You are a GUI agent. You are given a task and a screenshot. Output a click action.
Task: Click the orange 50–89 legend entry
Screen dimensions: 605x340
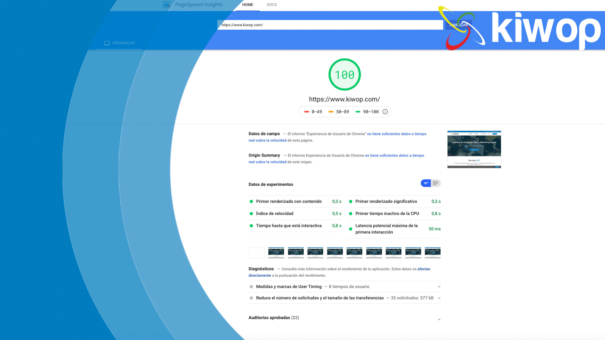pos(339,112)
